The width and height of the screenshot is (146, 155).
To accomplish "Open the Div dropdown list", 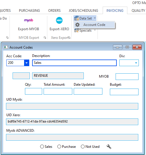I will [x=136, y=63].
